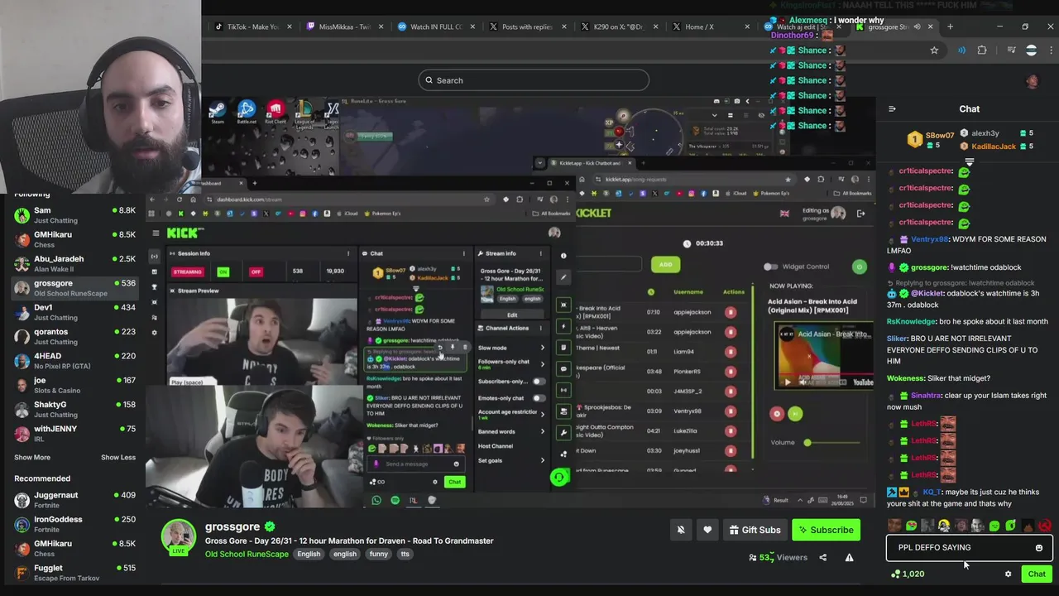Screen dimensions: 1059x596
Task: Open the hamburger menu in Kick dashboard
Action: pos(156,233)
